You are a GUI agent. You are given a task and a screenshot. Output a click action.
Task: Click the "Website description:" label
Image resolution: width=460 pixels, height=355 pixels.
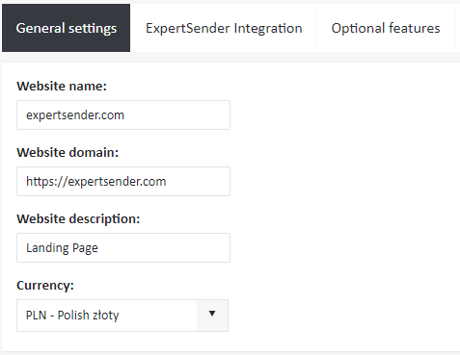[78, 219]
